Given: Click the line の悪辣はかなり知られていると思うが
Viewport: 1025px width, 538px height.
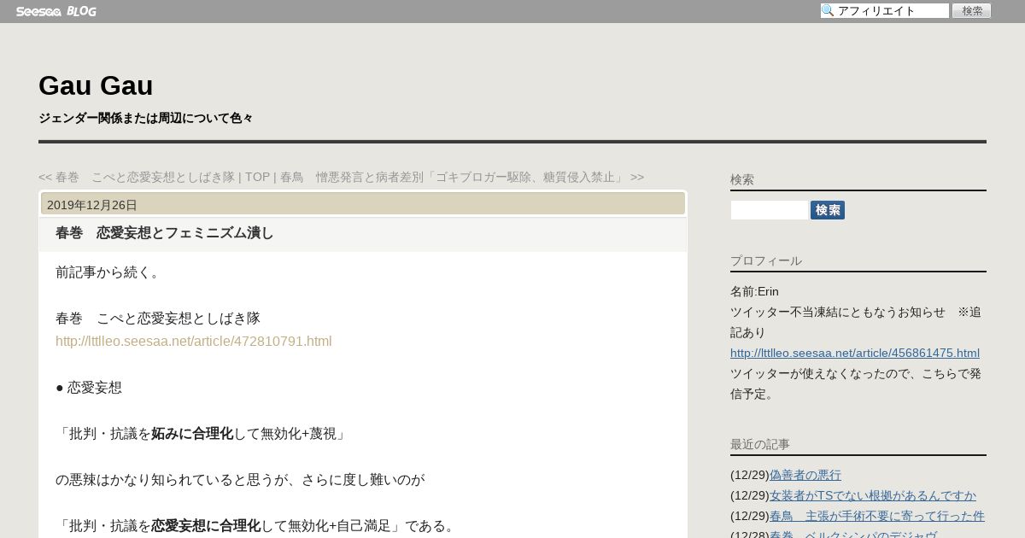Looking at the screenshot, I should [240, 480].
